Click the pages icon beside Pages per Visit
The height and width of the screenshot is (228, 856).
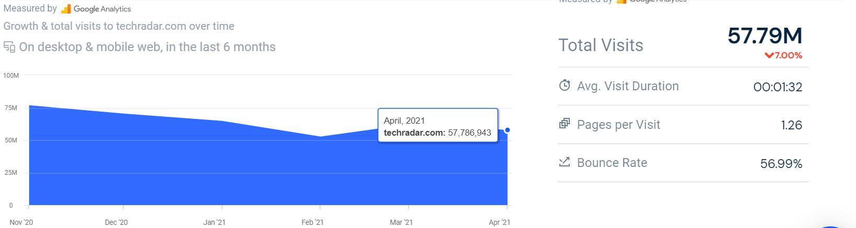point(565,124)
